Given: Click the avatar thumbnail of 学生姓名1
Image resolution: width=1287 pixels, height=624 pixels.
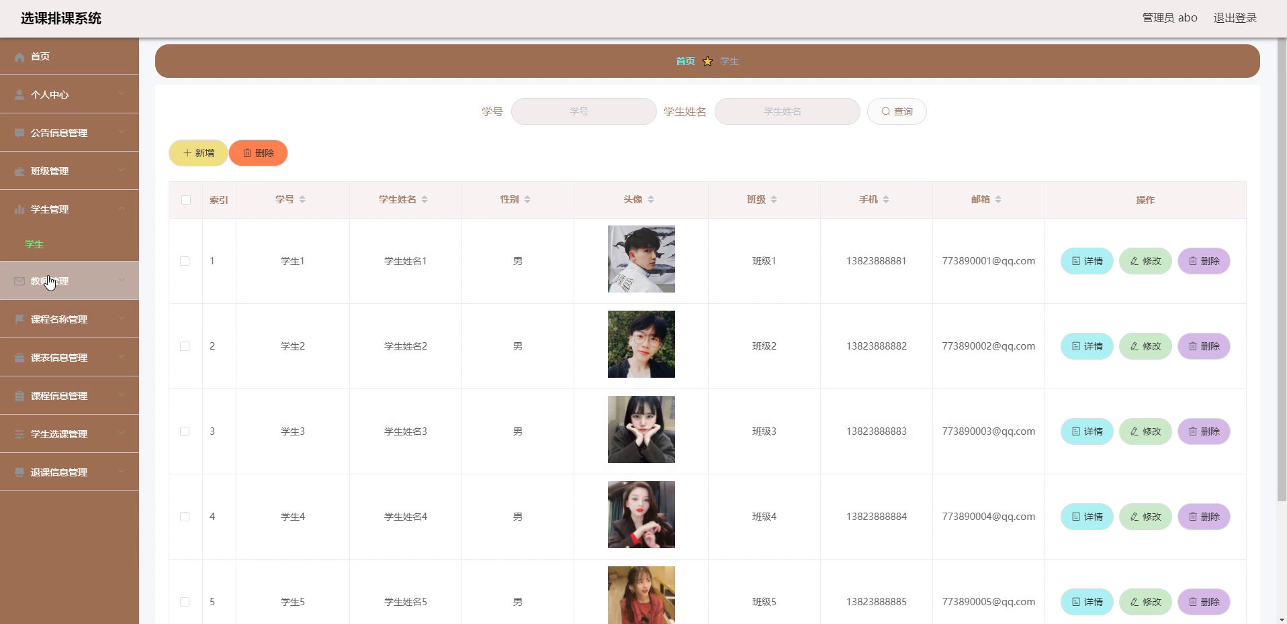Looking at the screenshot, I should (x=641, y=259).
